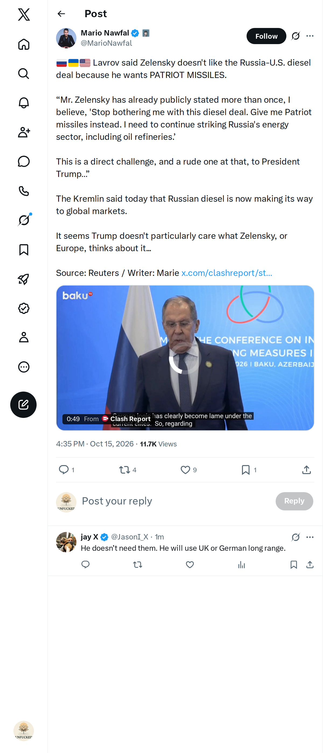This screenshot has height=753, width=323.
Task: Open the x.com/clashreport link
Action: point(226,273)
